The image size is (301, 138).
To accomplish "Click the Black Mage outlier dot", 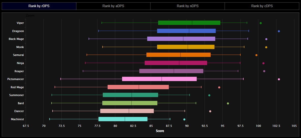I will pyautogui.click(x=266, y=39).
